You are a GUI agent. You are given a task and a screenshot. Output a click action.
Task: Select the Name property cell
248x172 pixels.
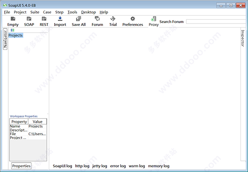19,126
